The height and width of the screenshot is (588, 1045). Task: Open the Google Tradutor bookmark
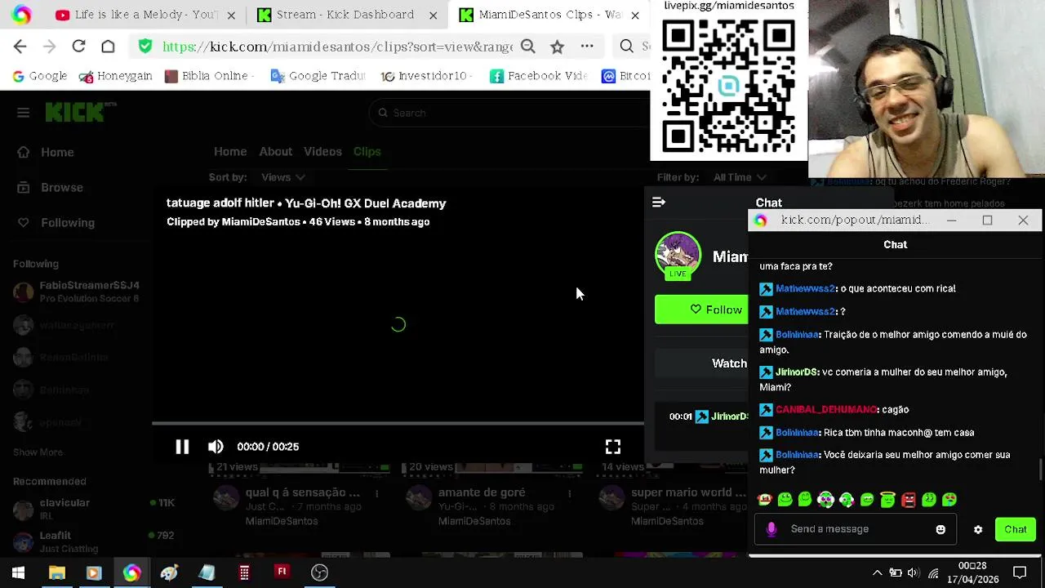318,76
